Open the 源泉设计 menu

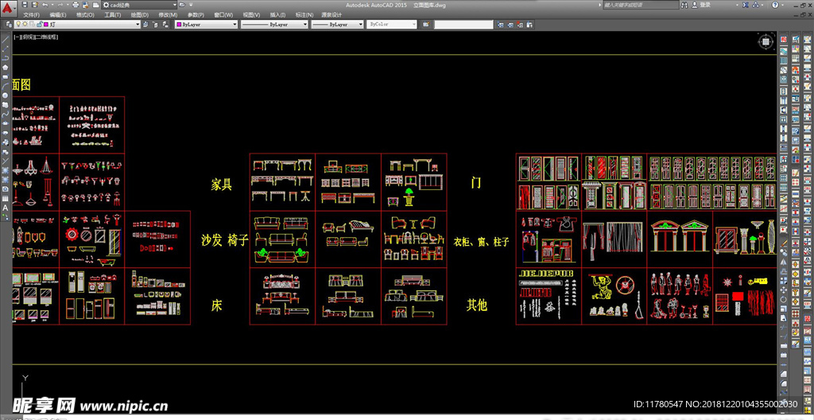[331, 15]
